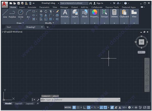Select the Rectangle tool
This screenshot has height=111, width=152.
tap(34, 11)
